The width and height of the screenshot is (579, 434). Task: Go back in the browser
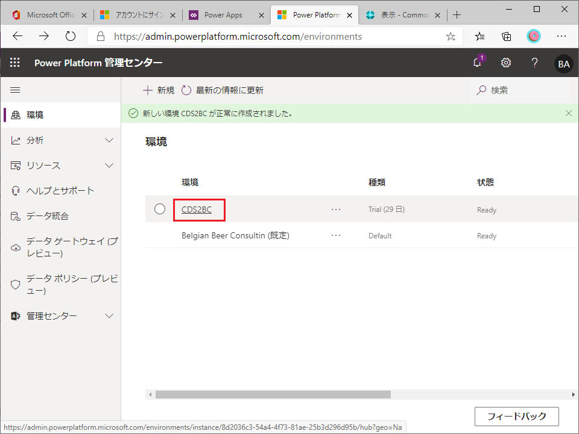17,36
